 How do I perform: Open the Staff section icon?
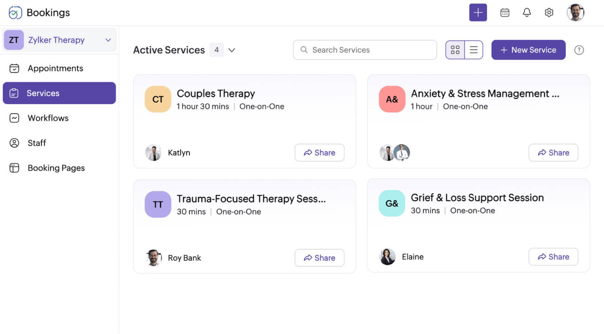tap(14, 143)
